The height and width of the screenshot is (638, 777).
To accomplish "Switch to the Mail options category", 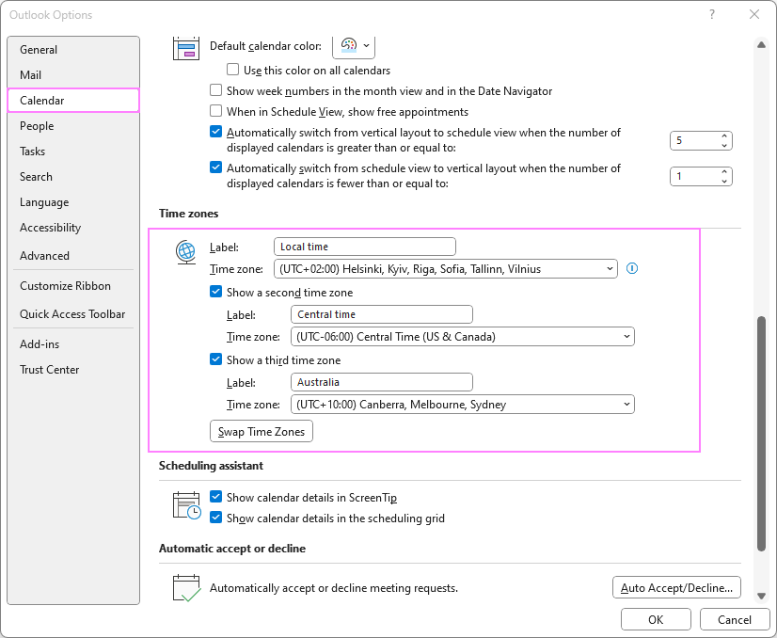I will click(x=31, y=75).
